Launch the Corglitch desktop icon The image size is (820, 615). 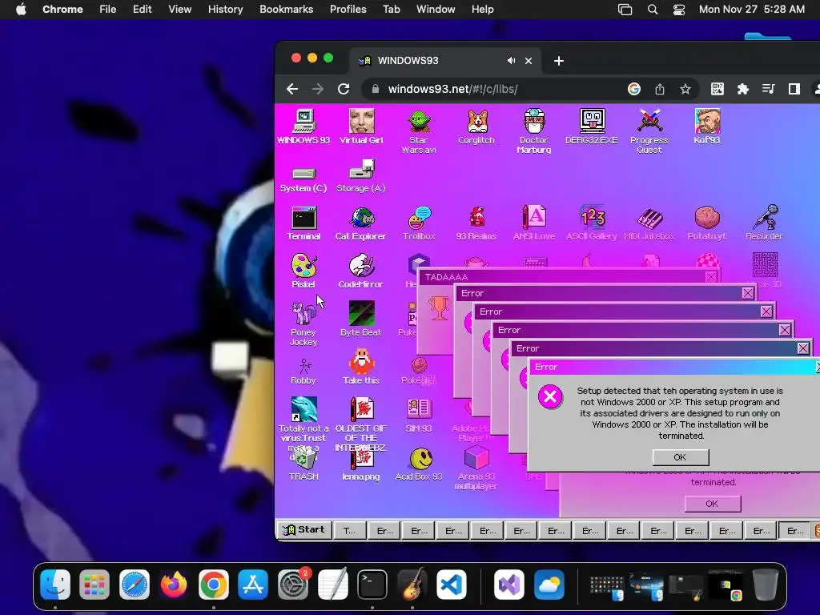[x=476, y=126]
